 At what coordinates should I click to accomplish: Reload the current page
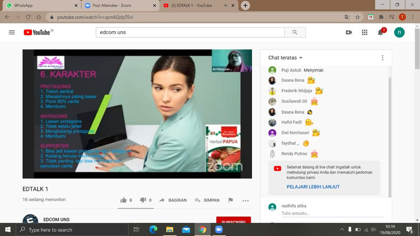[x=28, y=17]
